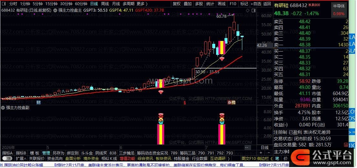This screenshot has width=357, height=168.
Task: Apply the 斗斗金 indicator
Action: [x=87, y=153]
